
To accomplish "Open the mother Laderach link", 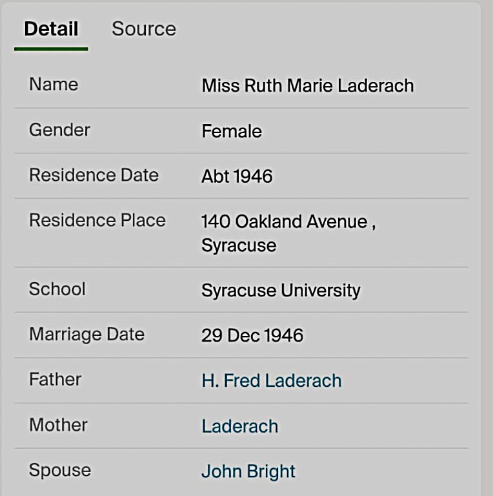I will pos(239,426).
